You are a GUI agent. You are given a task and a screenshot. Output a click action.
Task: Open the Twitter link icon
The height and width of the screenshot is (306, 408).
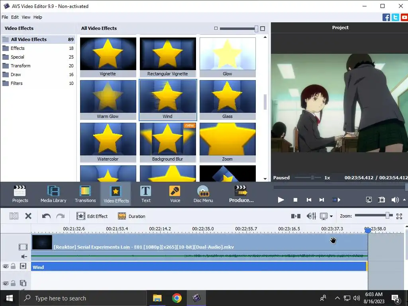395,18
